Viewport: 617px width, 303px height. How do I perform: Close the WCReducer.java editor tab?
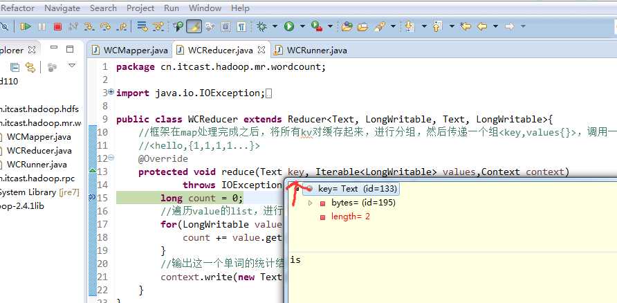pyautogui.click(x=261, y=50)
